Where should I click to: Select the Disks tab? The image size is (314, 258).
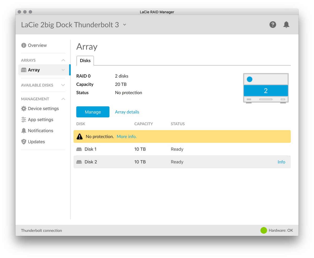(x=85, y=61)
